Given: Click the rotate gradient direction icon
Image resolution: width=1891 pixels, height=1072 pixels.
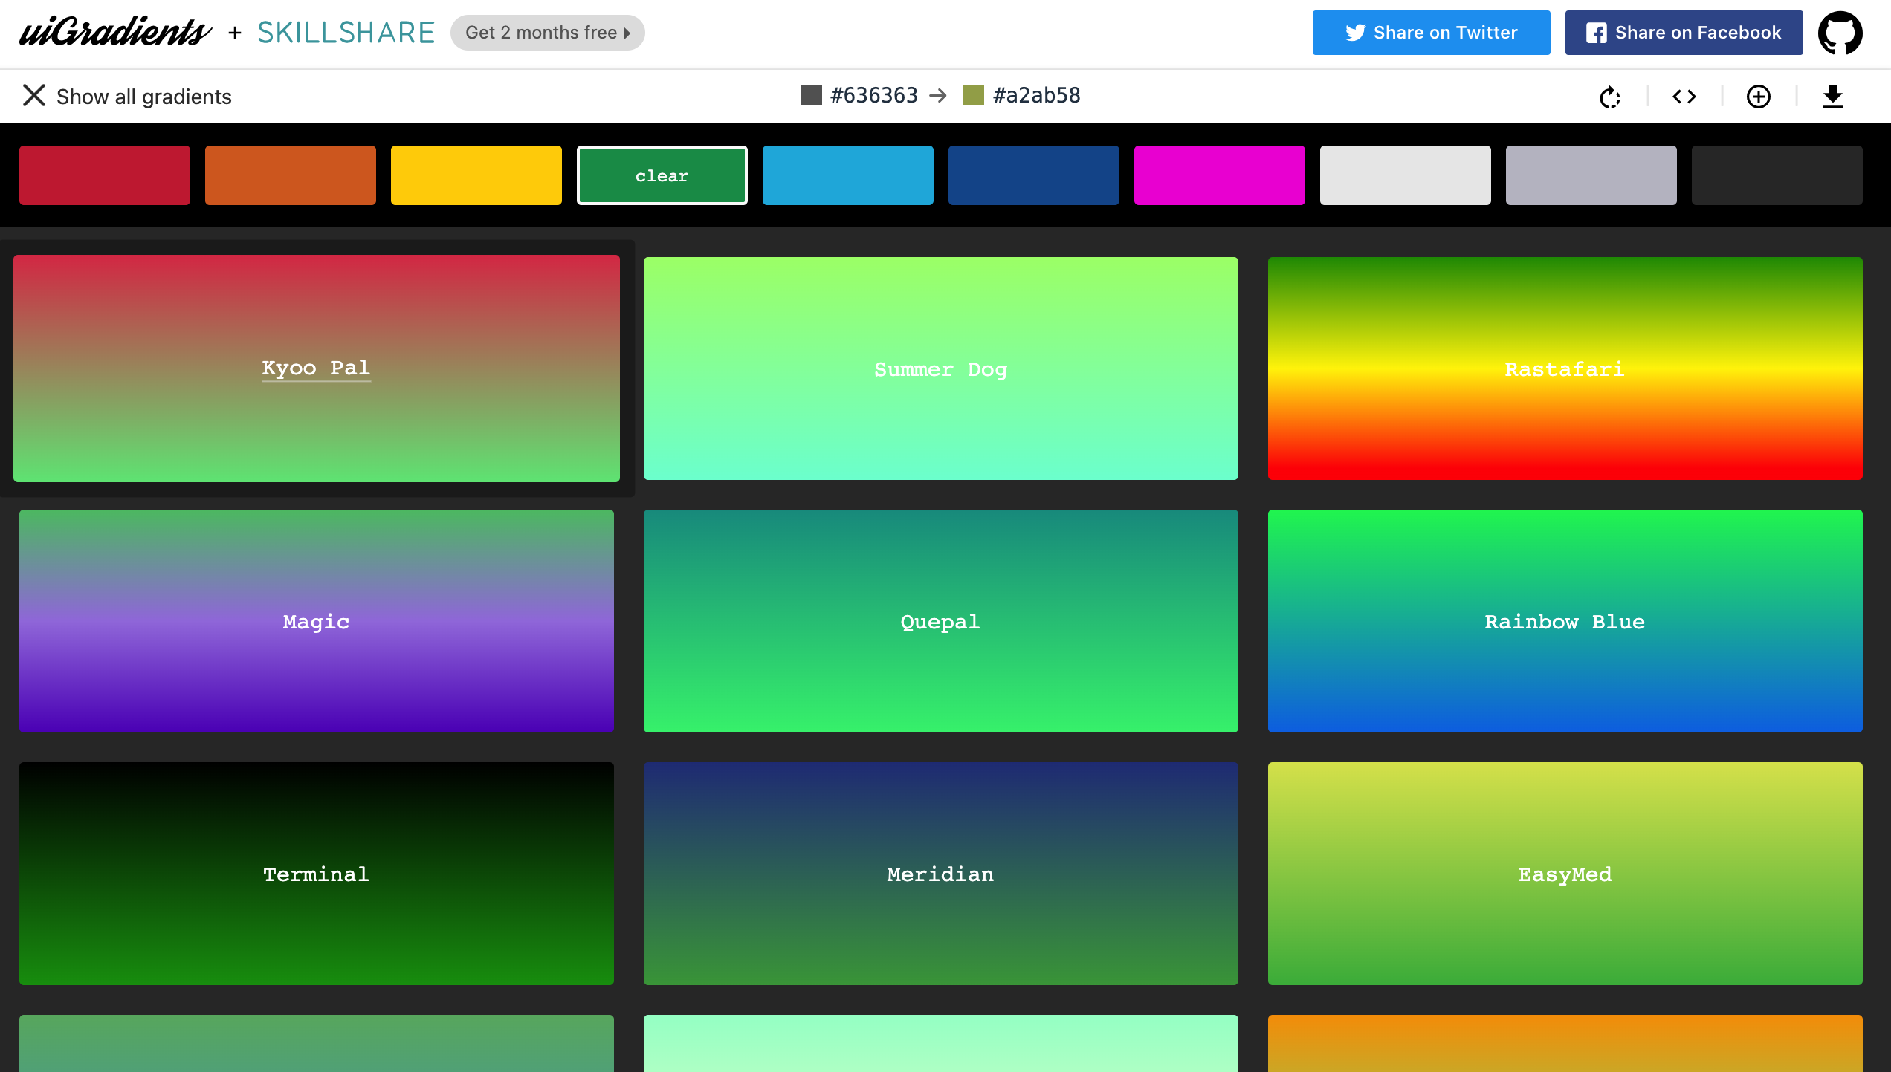Looking at the screenshot, I should tap(1609, 97).
